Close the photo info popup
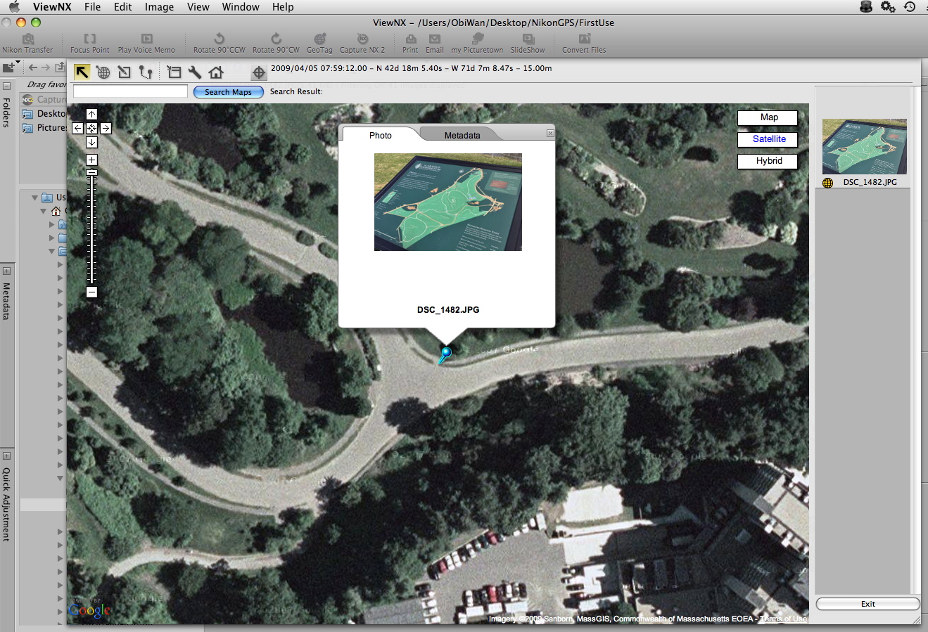The image size is (928, 632). 550,133
